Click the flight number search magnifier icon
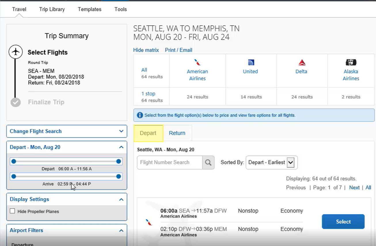This screenshot has width=376, height=246. [208, 163]
